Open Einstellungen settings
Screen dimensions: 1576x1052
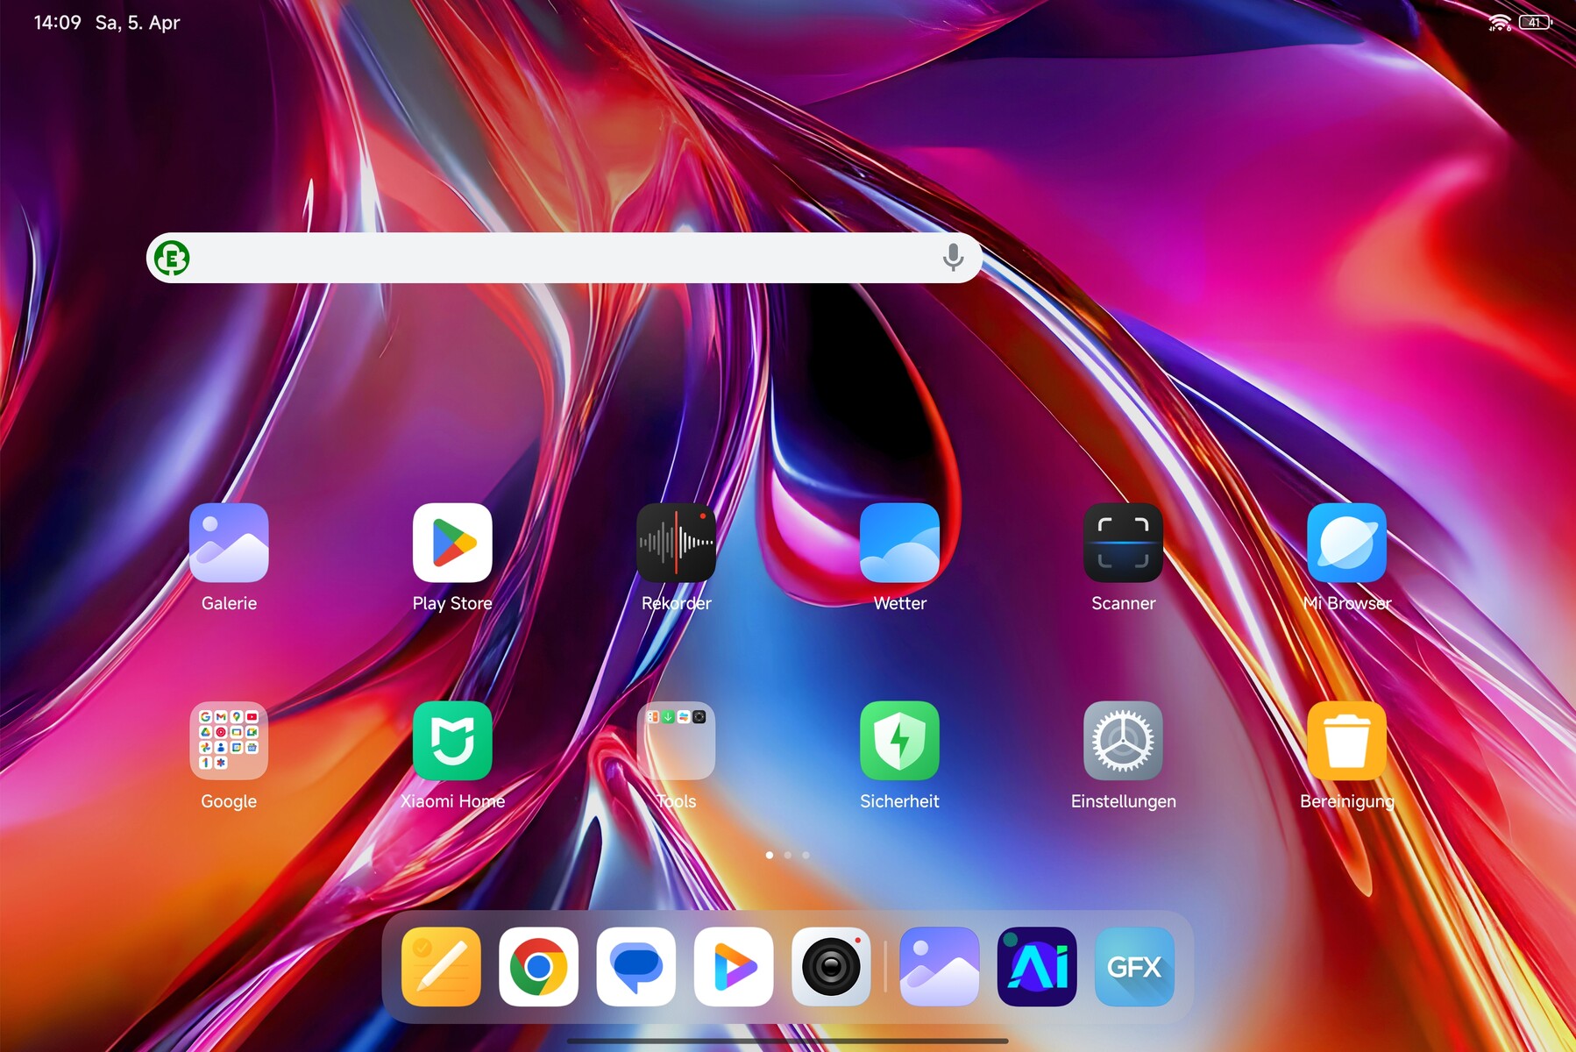(1123, 741)
